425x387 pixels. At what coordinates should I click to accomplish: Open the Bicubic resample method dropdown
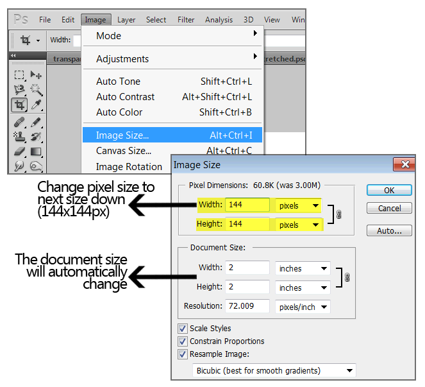(274, 370)
